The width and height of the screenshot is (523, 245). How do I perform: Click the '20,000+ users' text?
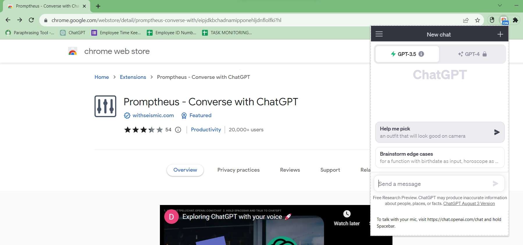246,130
